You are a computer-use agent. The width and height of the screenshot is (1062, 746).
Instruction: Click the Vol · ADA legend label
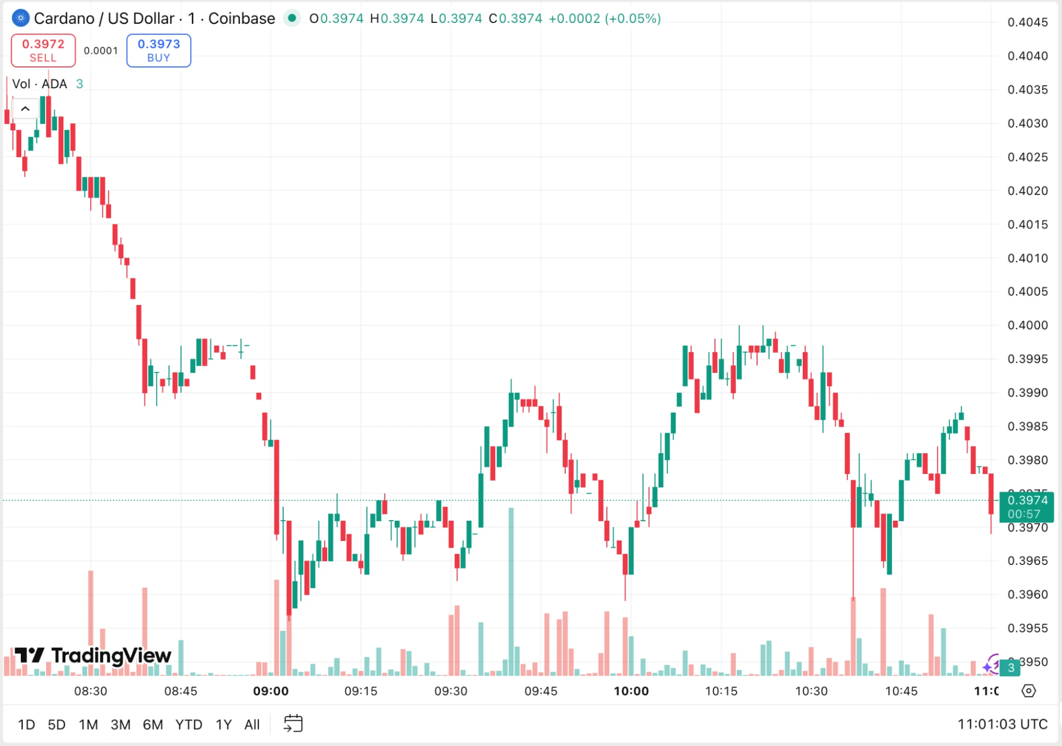(40, 83)
